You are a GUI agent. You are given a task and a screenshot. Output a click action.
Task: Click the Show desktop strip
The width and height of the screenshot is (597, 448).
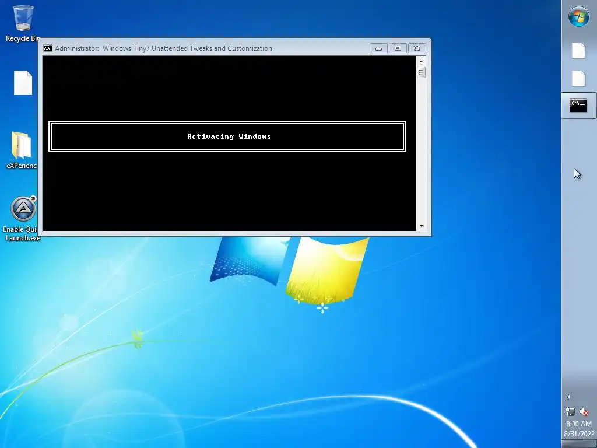click(x=579, y=444)
